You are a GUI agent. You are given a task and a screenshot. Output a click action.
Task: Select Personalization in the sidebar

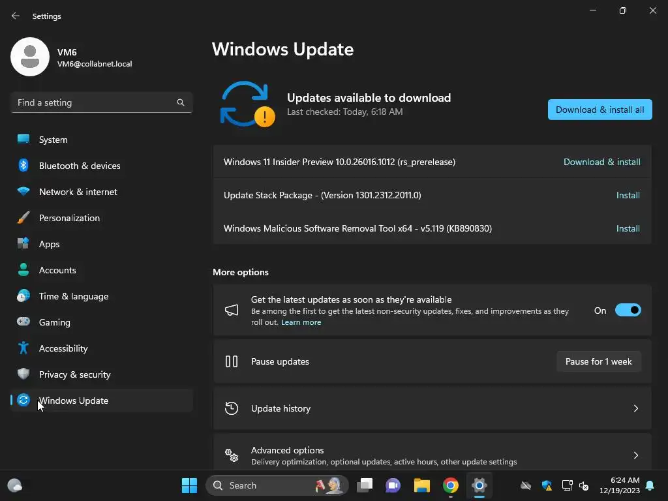[102, 218]
